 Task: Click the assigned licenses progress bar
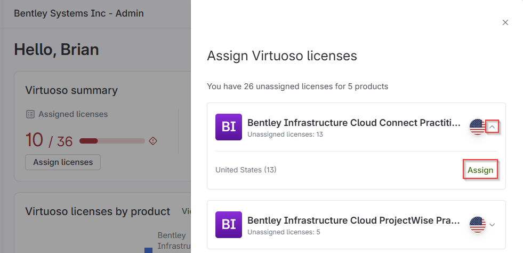(x=112, y=141)
